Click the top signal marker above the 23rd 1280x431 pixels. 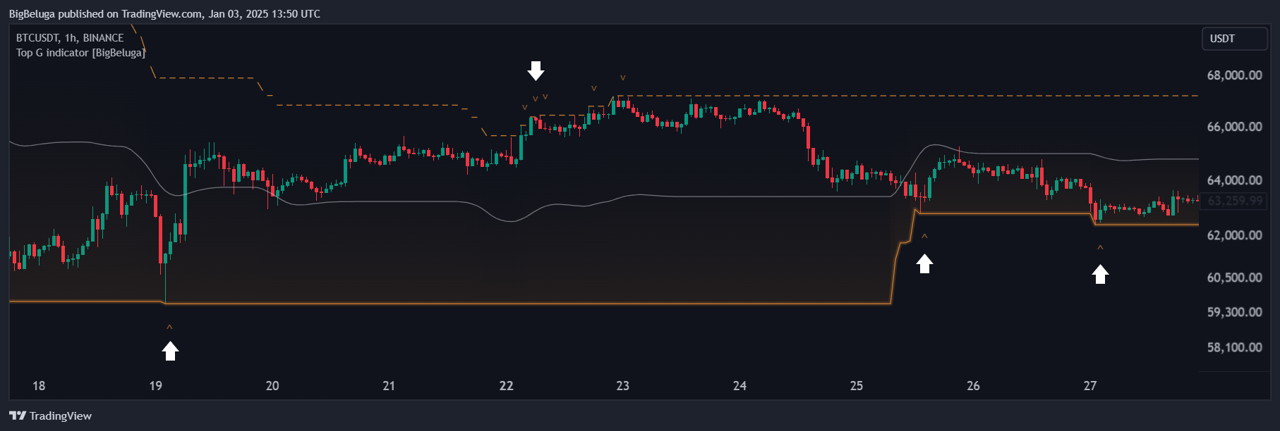pos(622,77)
